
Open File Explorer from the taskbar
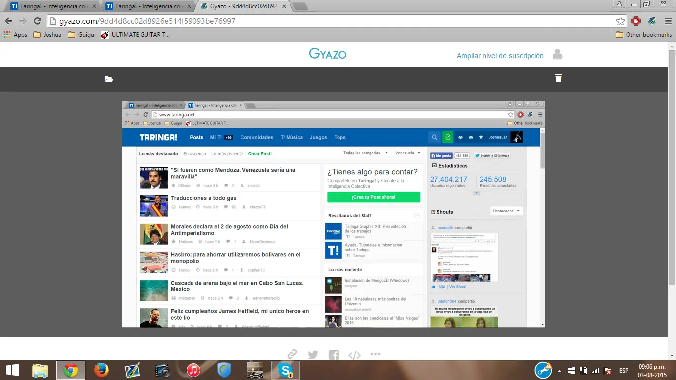40,370
